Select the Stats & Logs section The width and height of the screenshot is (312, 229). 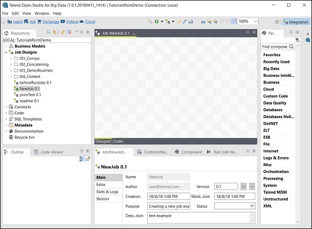coord(108,192)
